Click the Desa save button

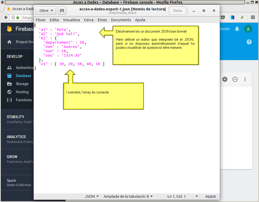click(x=177, y=11)
